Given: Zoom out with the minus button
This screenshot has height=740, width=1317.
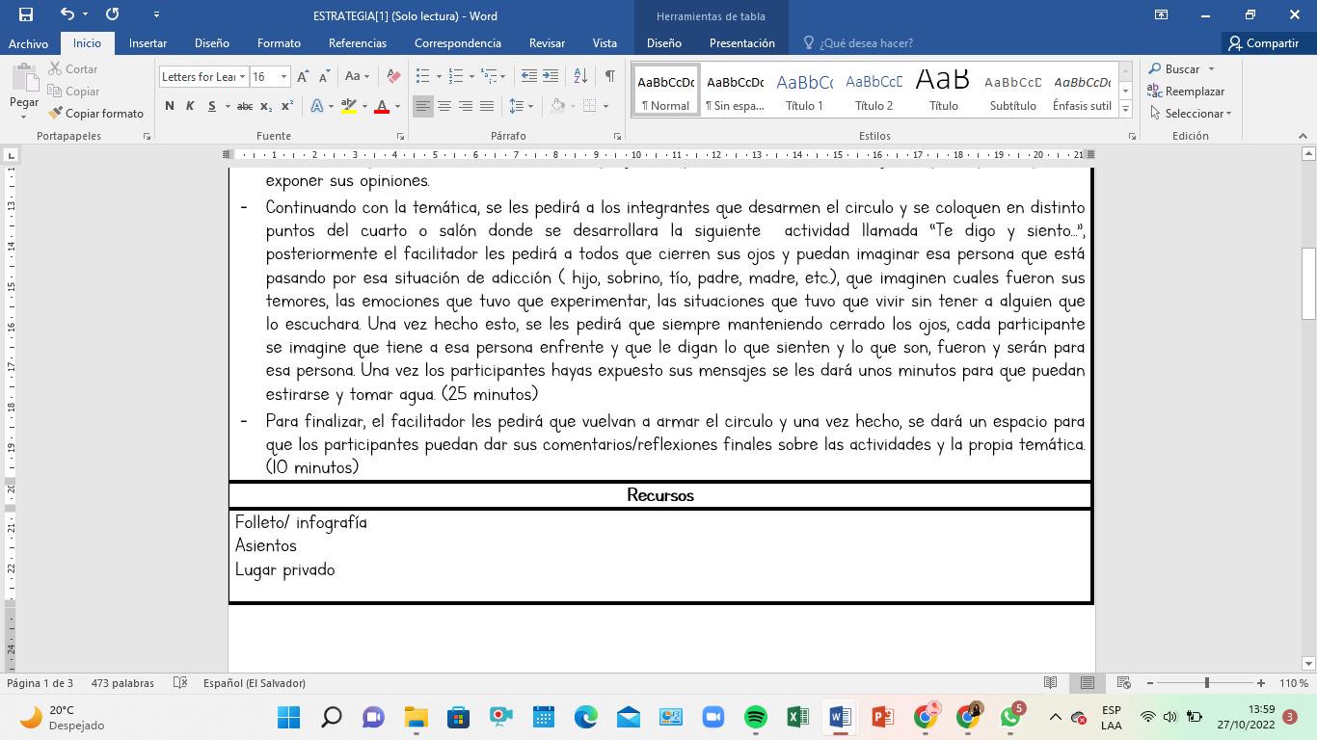Looking at the screenshot, I should point(1149,683).
